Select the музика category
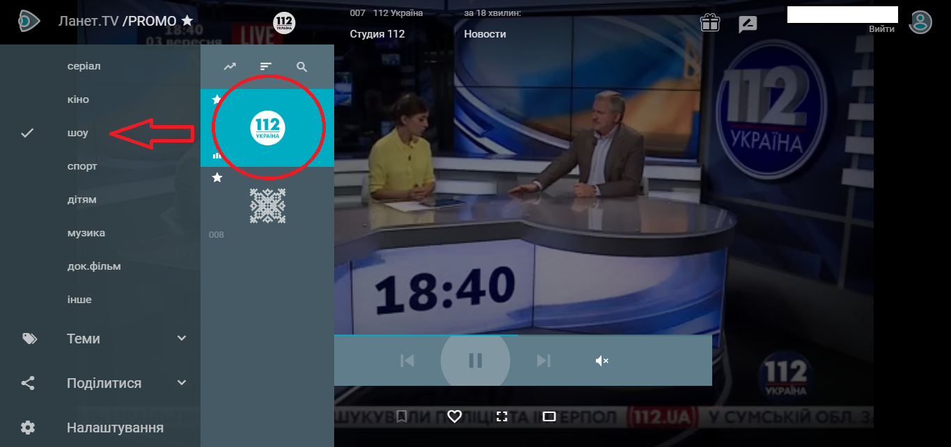Viewport: 951px width, 447px height. pos(86,233)
